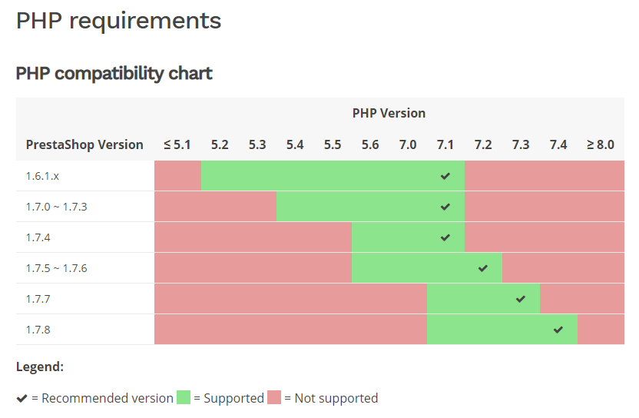Click the PHP compatibility chart heading

tap(114, 74)
